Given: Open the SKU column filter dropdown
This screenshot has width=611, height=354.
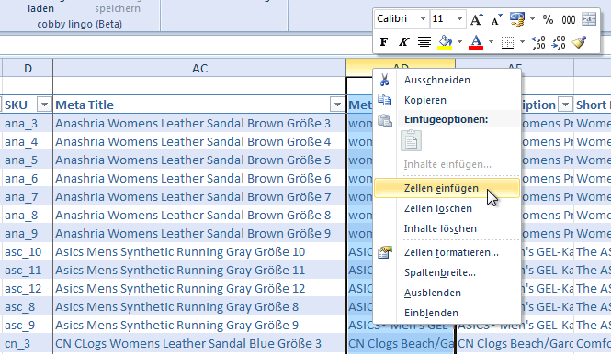Looking at the screenshot, I should 44,105.
